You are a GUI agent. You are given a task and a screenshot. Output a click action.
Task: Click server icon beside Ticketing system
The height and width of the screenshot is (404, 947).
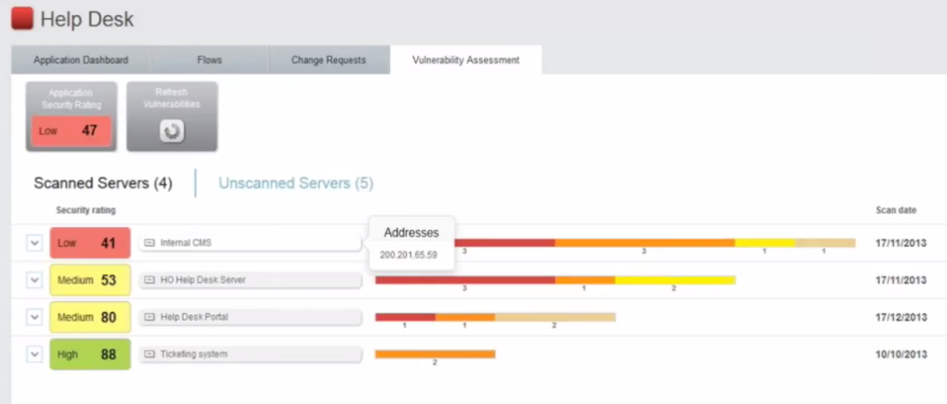(x=150, y=355)
